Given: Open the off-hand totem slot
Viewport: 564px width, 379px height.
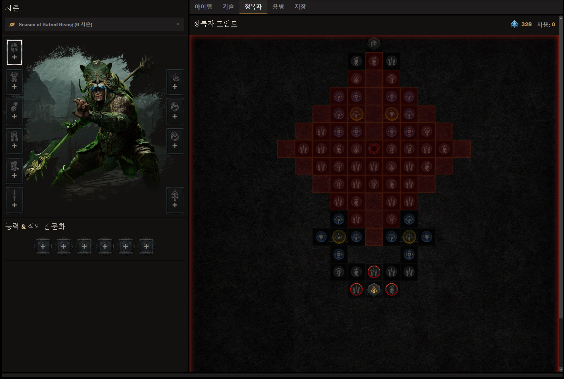Looking at the screenshot, I should 175,200.
